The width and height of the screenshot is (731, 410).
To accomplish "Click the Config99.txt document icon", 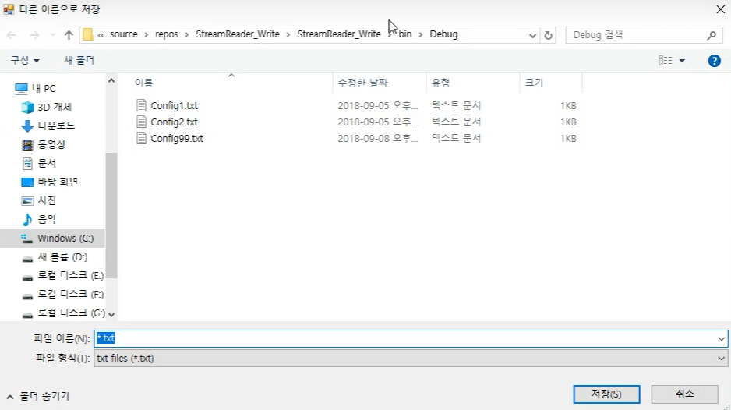I will (141, 138).
